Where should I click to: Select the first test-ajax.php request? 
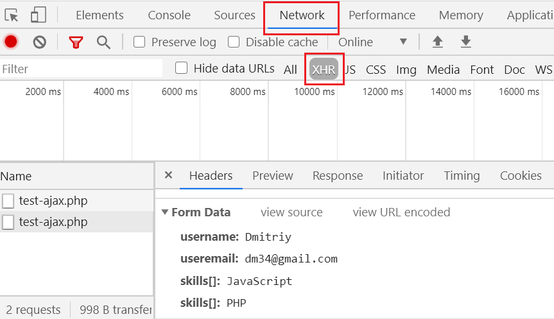(x=53, y=201)
